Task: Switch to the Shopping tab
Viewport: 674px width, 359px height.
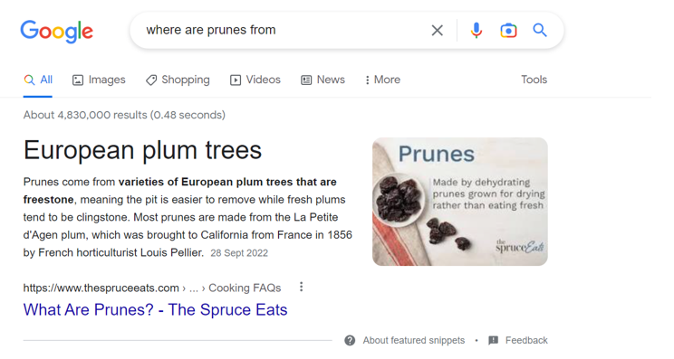Action: (178, 80)
